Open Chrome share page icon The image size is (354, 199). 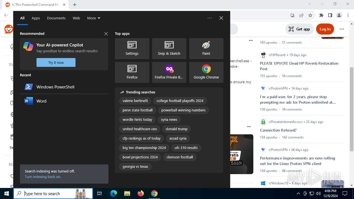(301, 15)
